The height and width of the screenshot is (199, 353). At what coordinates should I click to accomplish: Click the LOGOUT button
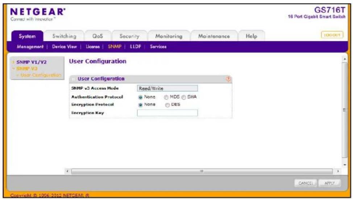tap(332, 35)
